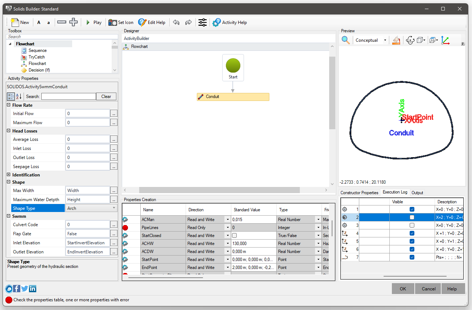The height and width of the screenshot is (310, 472).
Task: Collapse the Flowchart toolbox group
Action: click(10, 44)
